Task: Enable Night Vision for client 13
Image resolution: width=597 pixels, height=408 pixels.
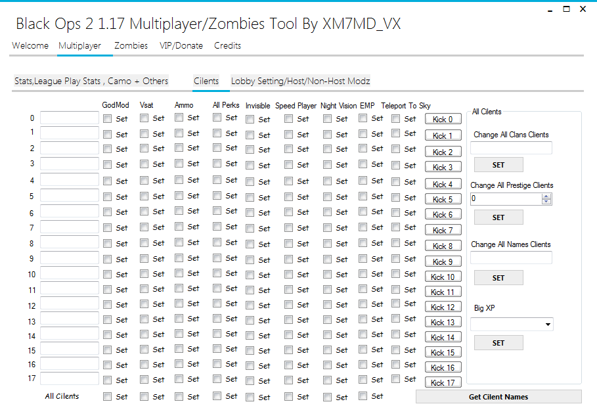Action: click(328, 320)
